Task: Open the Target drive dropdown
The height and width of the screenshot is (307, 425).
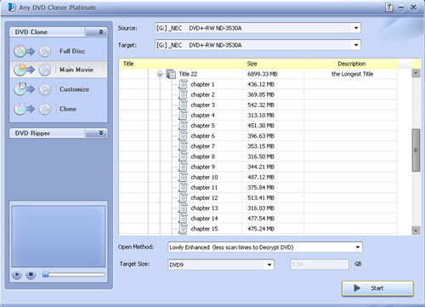Action: pos(356,45)
